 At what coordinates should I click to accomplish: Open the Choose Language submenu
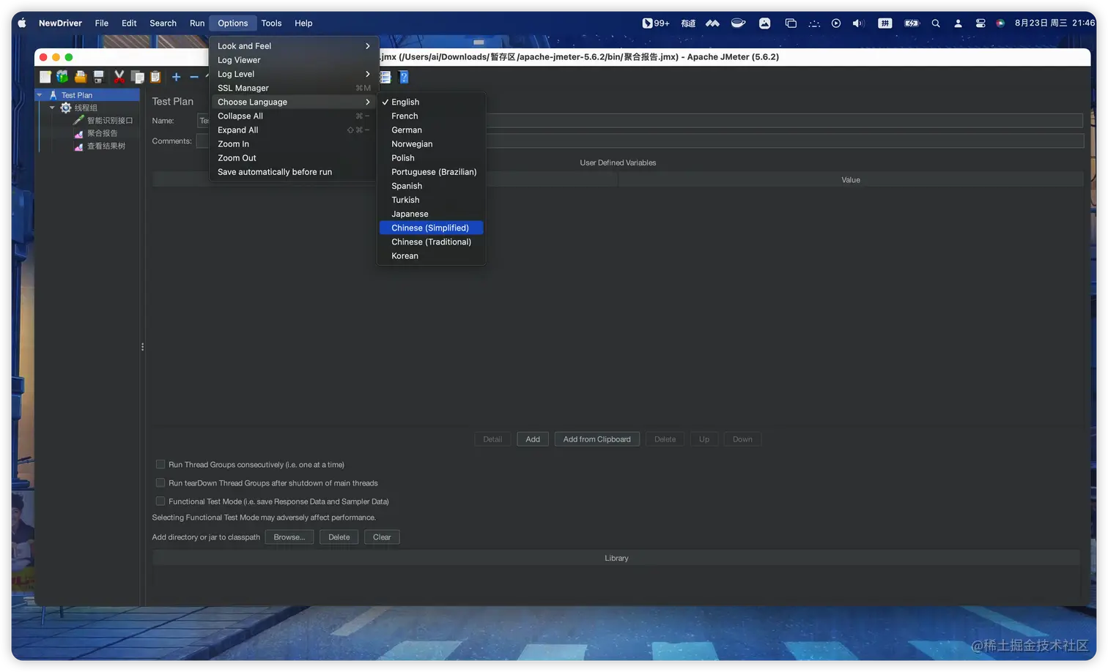[x=294, y=102]
